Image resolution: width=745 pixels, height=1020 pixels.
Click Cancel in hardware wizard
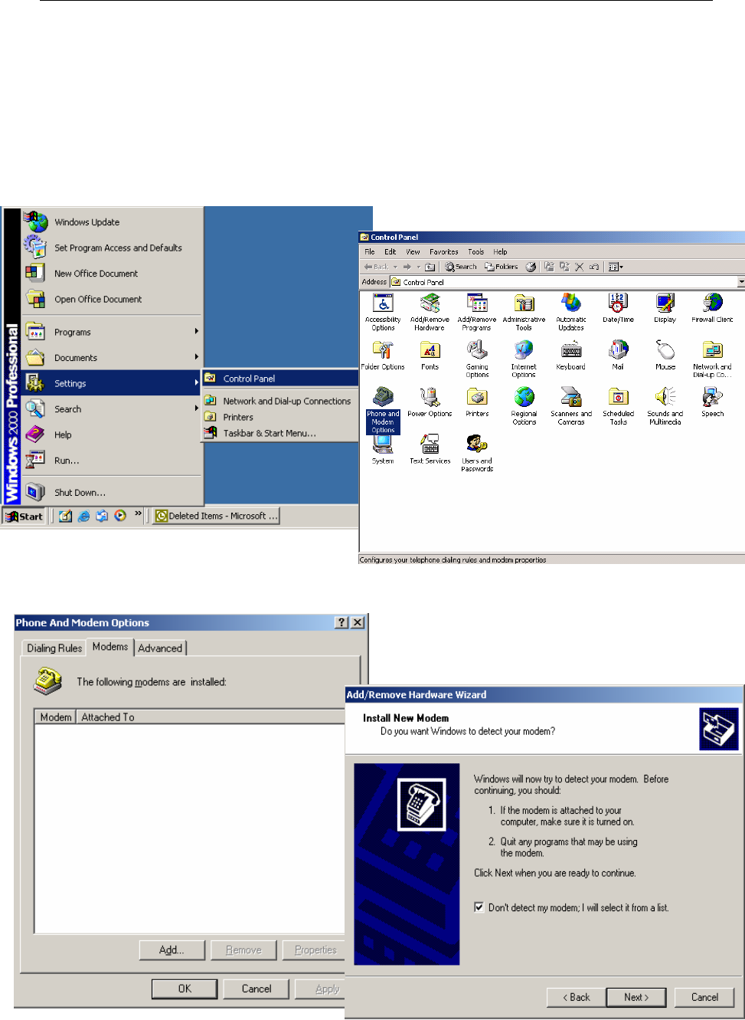[704, 997]
